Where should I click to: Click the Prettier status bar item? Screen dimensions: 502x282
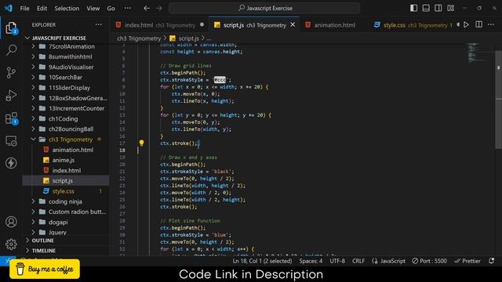[467, 261]
